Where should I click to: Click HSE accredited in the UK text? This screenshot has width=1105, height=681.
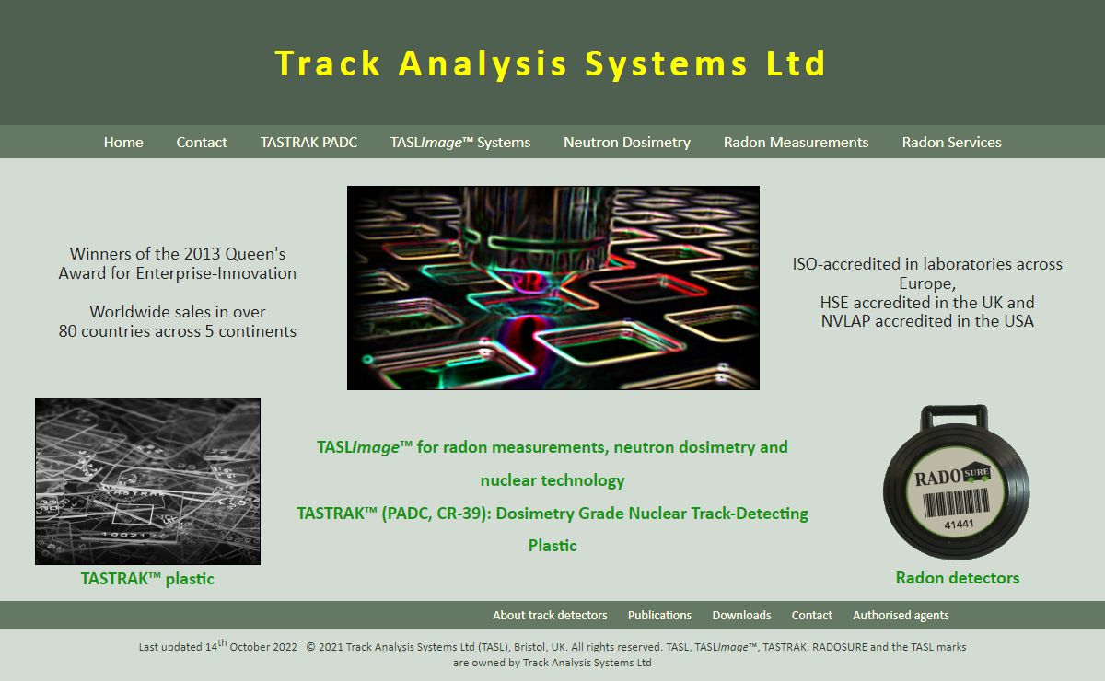point(927,302)
